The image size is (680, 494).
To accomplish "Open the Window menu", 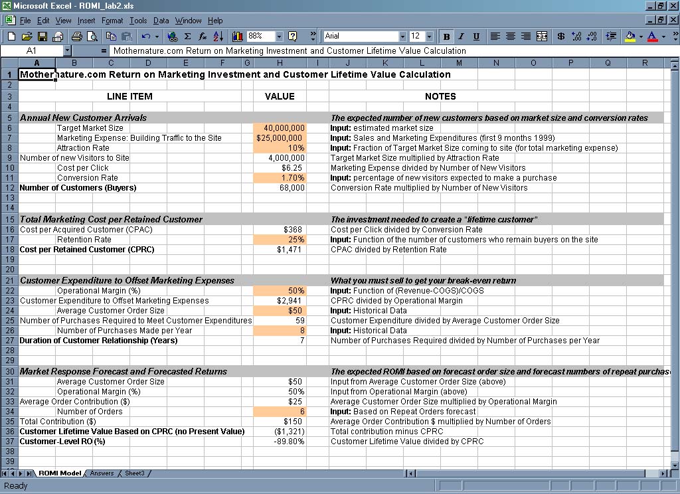I will [x=188, y=21].
